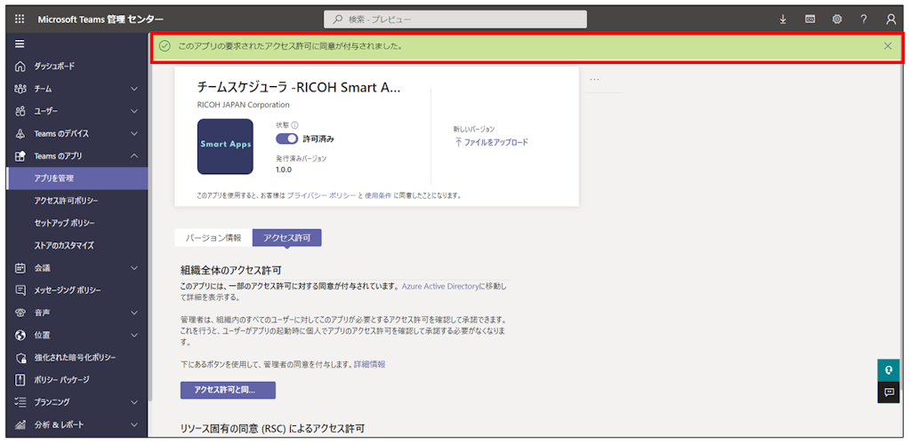The height and width of the screenshot is (444, 909).
Task: Expand the 会議 menu chevron
Action: point(134,268)
